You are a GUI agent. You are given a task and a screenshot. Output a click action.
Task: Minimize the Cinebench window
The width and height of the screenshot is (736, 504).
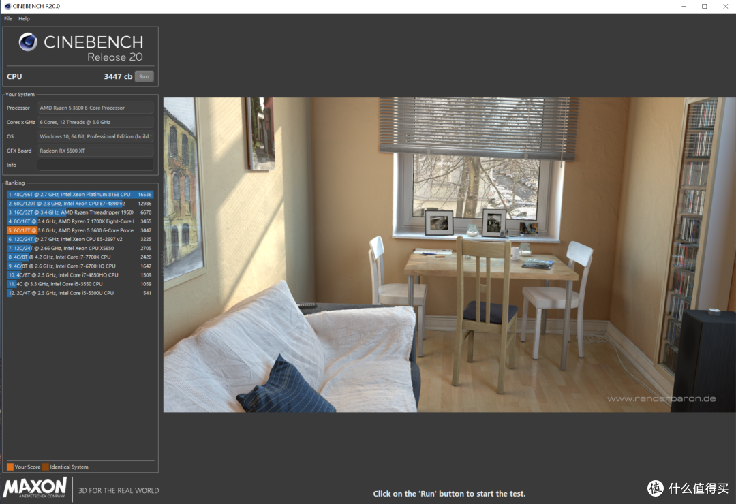tap(684, 6)
